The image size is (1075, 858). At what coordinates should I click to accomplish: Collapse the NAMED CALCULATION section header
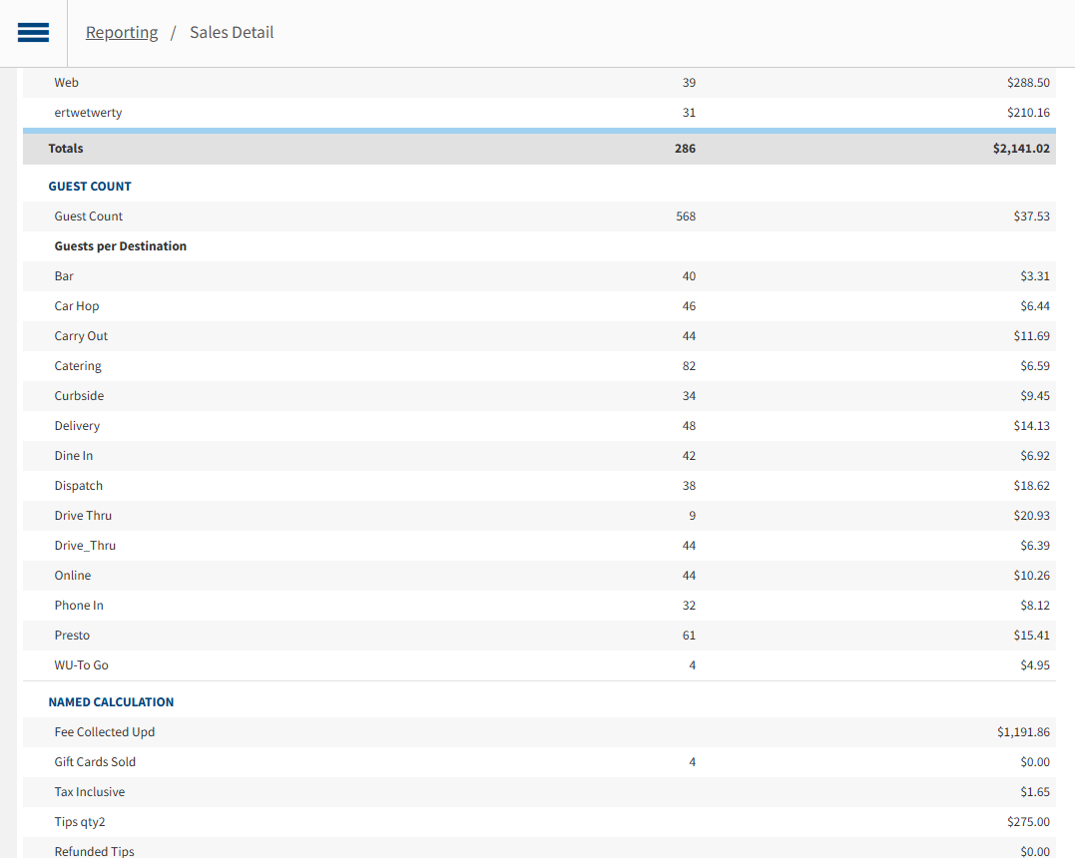pyautogui.click(x=111, y=701)
